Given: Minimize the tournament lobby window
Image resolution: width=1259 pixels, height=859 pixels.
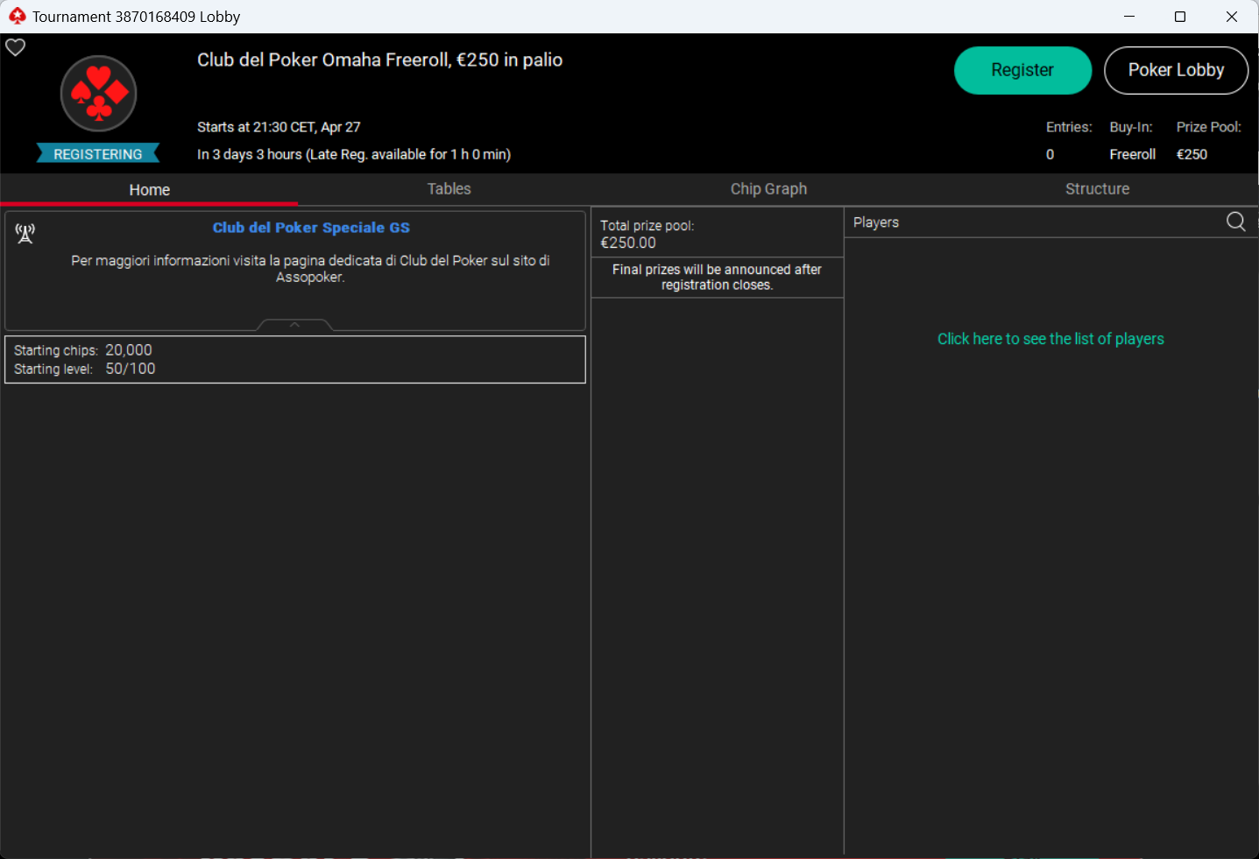Looking at the screenshot, I should (1129, 16).
